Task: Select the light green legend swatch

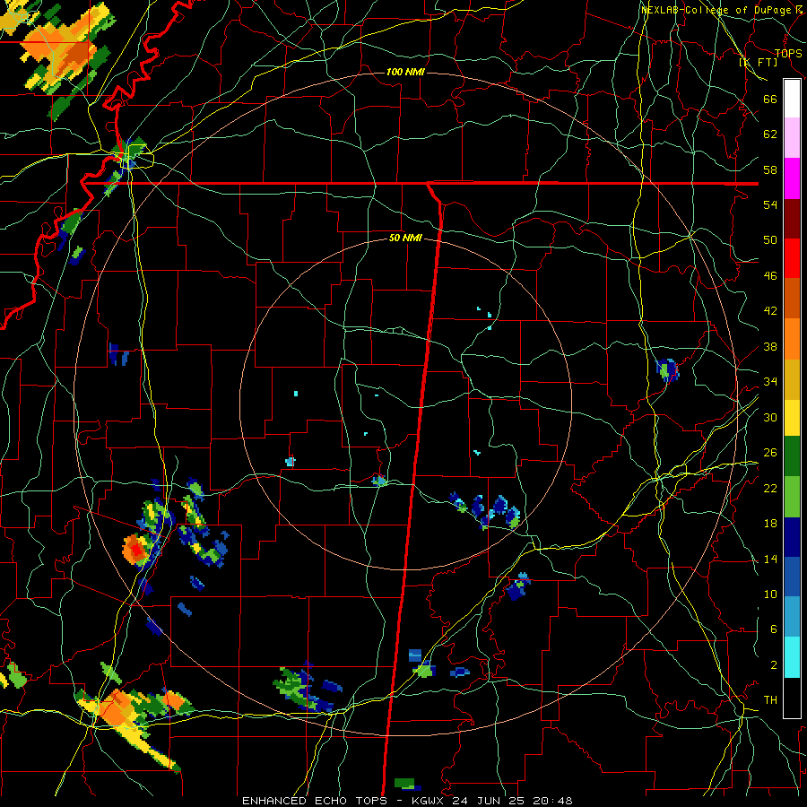Action: point(792,497)
